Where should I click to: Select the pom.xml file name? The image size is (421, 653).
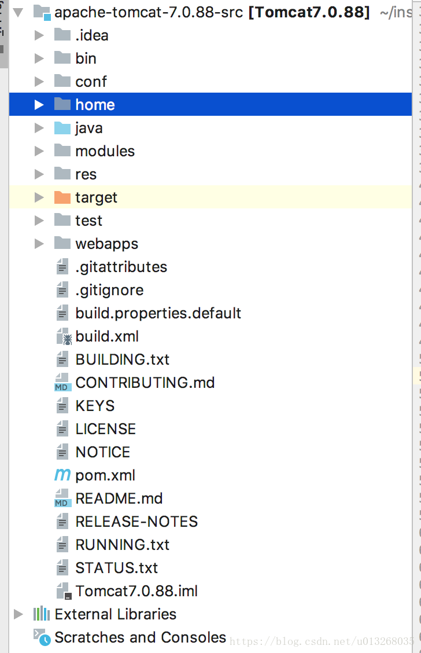pos(105,476)
